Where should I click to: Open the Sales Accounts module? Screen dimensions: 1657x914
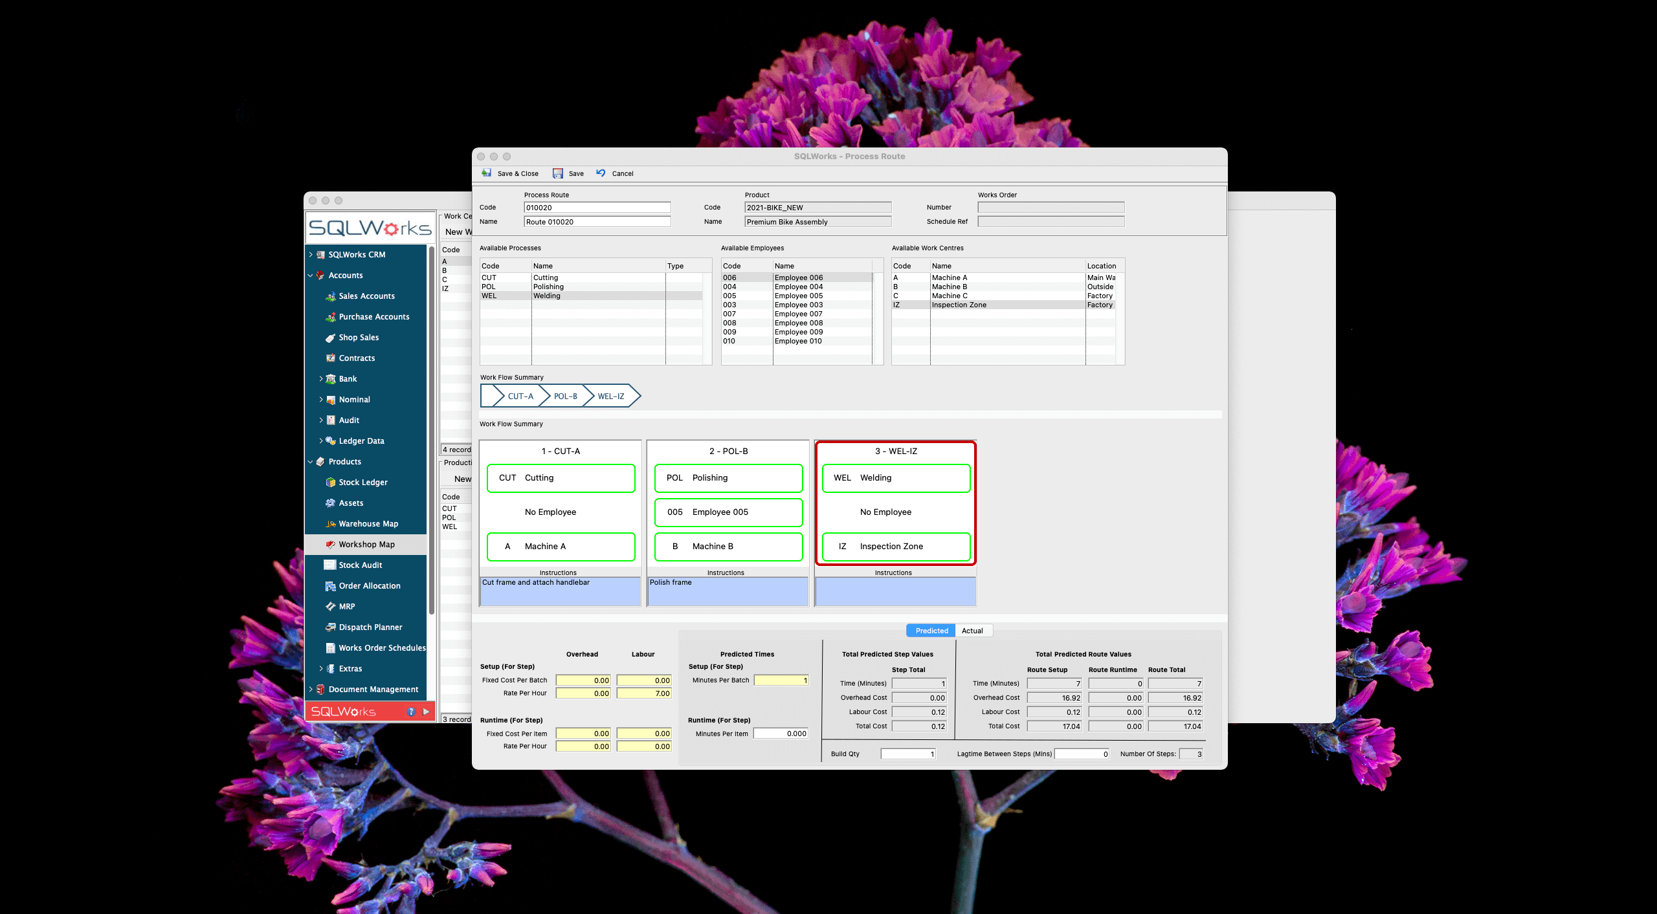click(x=367, y=296)
